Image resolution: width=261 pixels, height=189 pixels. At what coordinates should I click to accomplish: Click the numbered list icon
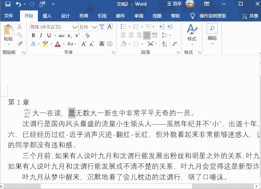(136, 27)
